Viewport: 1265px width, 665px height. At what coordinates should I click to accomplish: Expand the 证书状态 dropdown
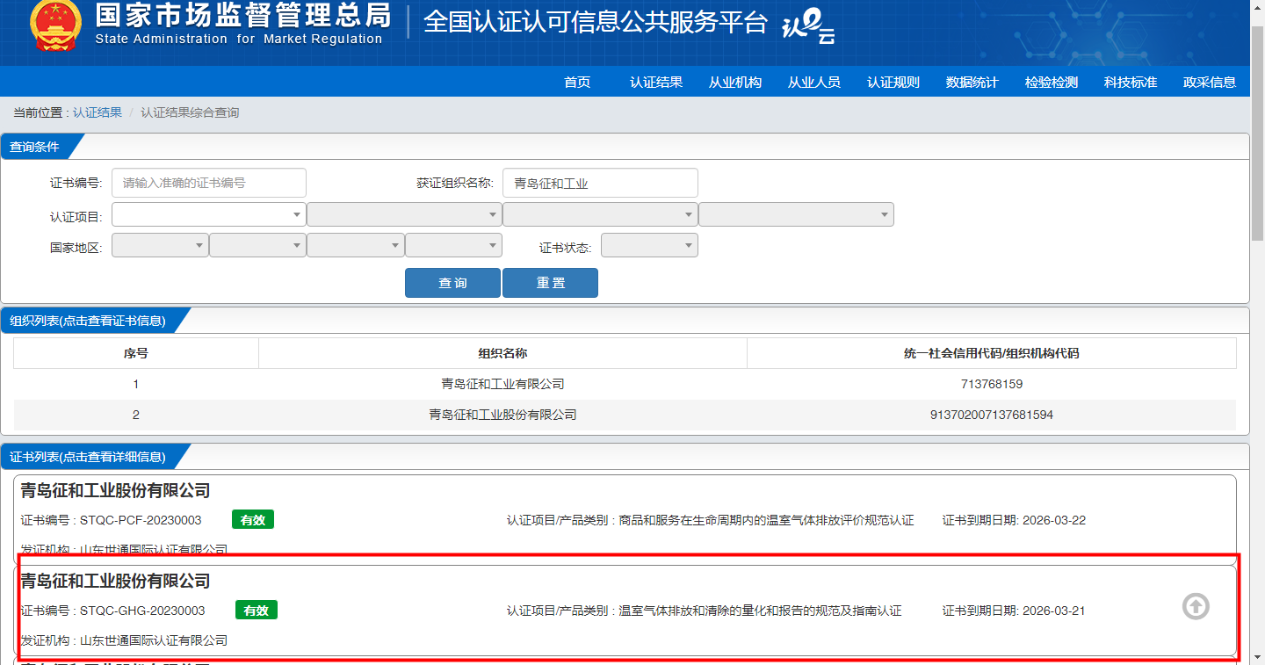649,245
